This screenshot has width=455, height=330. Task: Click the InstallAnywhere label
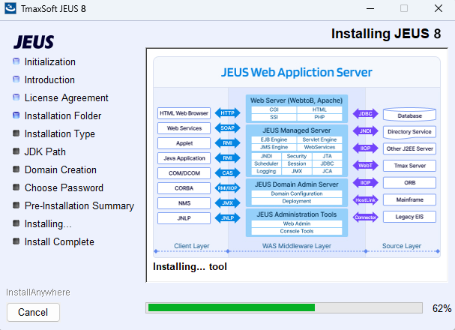click(x=38, y=292)
